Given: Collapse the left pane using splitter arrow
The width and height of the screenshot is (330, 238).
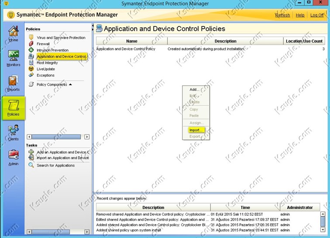Looking at the screenshot, I should tap(93, 26).
